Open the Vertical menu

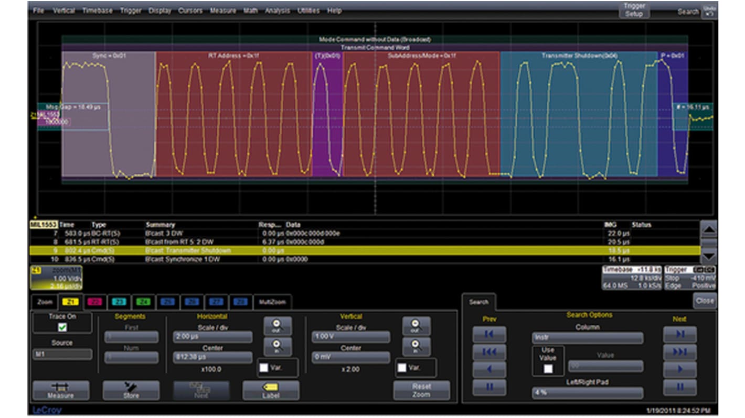point(63,10)
